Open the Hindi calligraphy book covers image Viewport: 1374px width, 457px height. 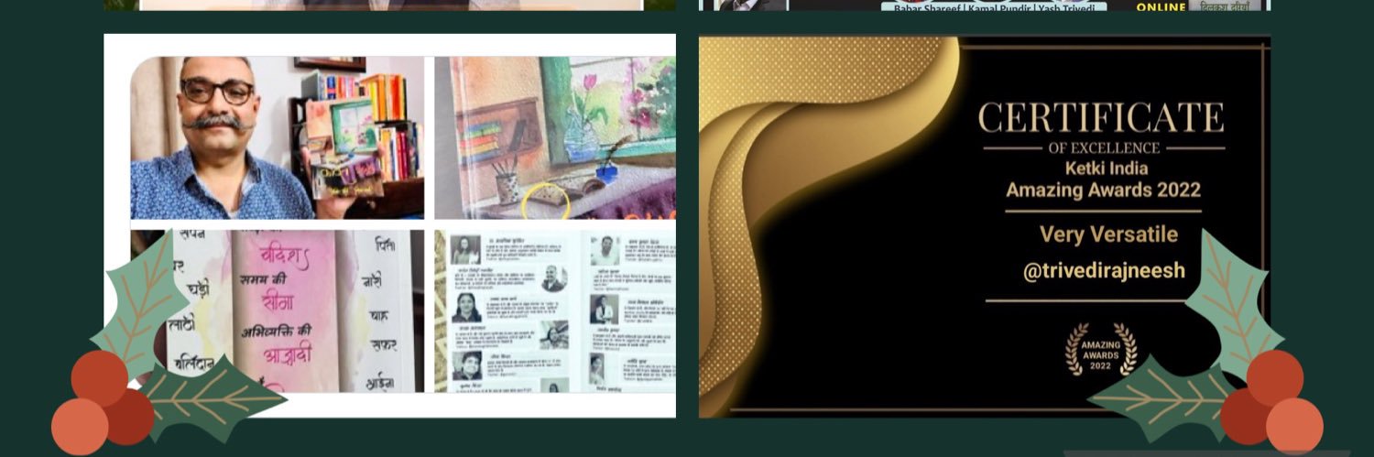[x=278, y=311]
